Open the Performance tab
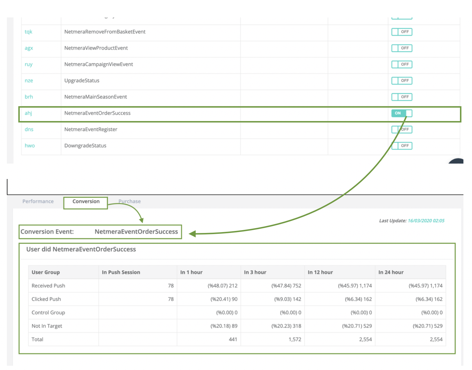Screen dimensions: 472x370 click(38, 201)
